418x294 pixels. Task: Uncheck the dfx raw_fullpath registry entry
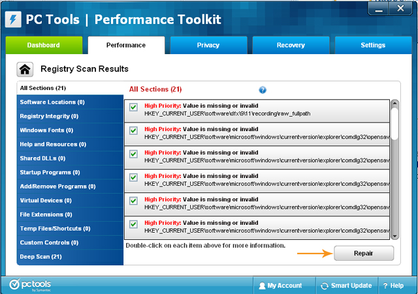tap(133, 107)
